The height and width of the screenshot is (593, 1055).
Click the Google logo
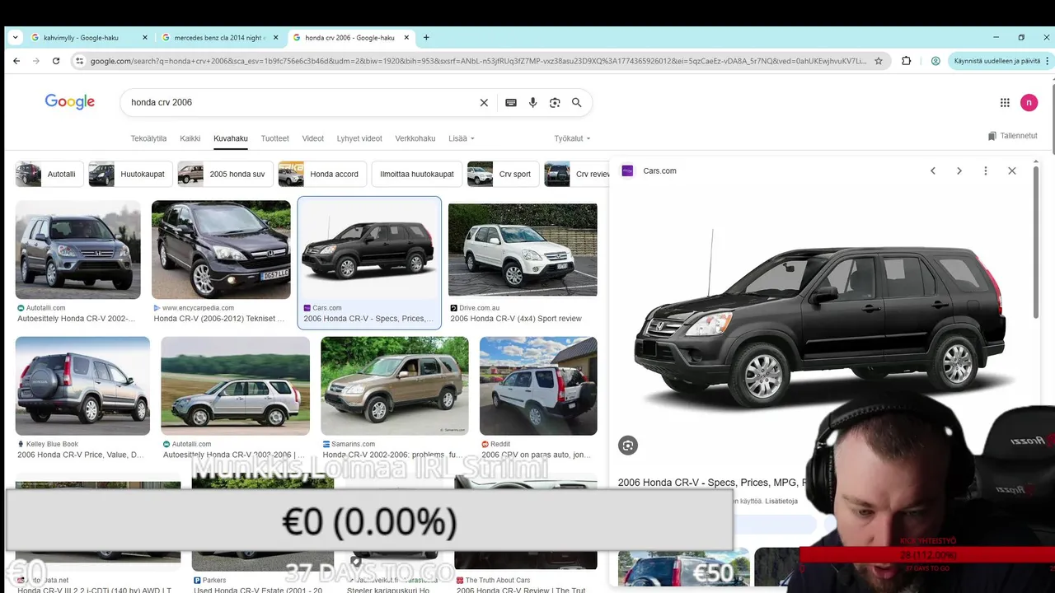(70, 102)
